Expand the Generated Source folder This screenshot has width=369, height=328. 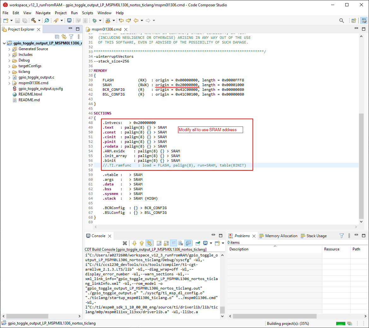pos(9,49)
